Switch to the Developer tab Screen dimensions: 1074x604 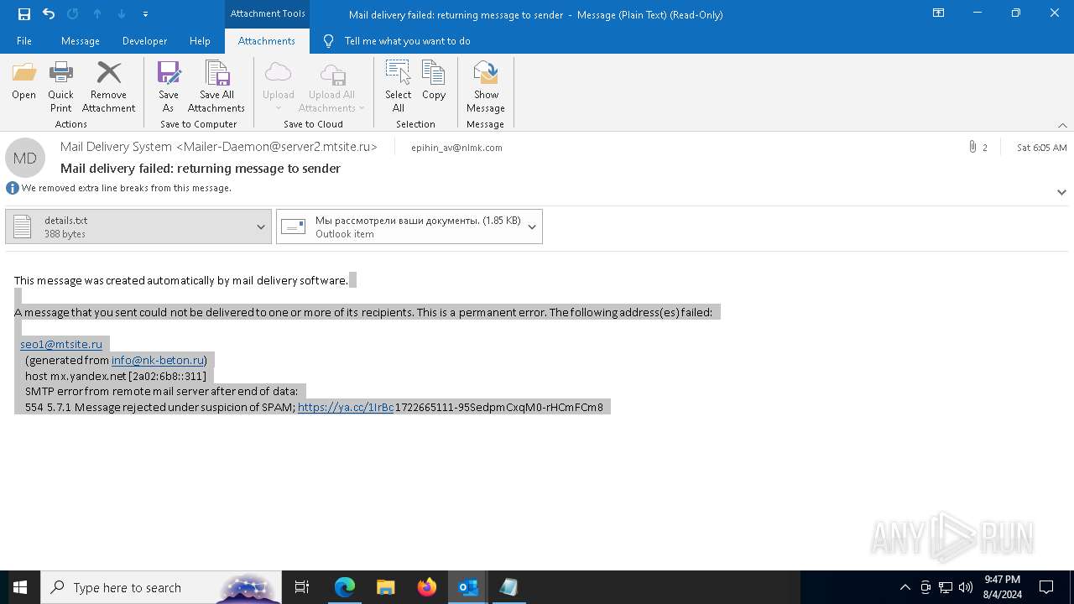pos(144,41)
